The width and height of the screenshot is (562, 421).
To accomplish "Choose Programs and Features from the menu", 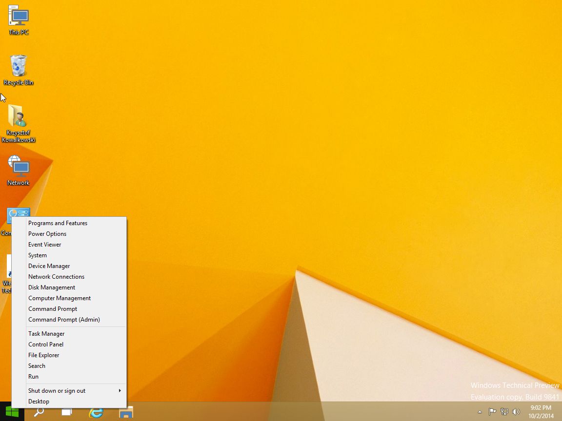I will click(x=69, y=223).
